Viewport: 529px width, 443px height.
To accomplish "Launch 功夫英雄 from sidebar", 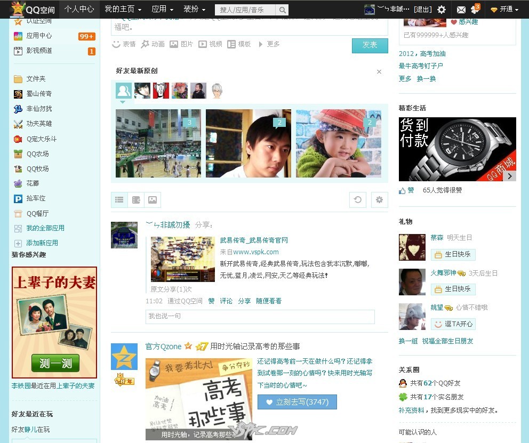I will click(33, 124).
